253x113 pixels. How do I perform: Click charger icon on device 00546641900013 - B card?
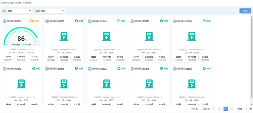pyautogui.click(x=106, y=84)
